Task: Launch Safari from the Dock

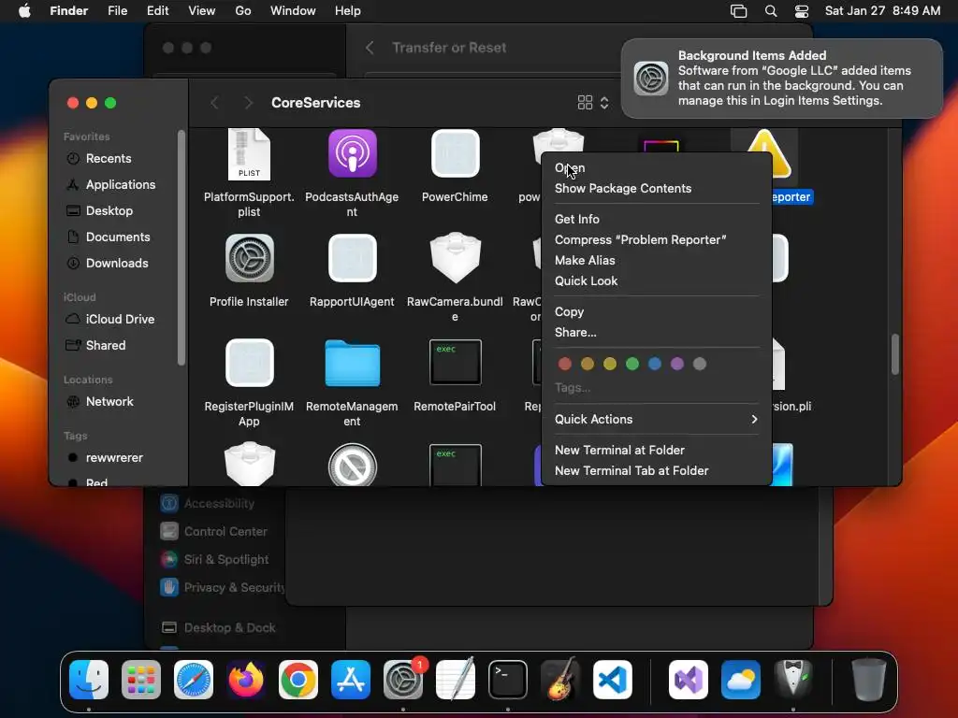Action: [x=194, y=680]
